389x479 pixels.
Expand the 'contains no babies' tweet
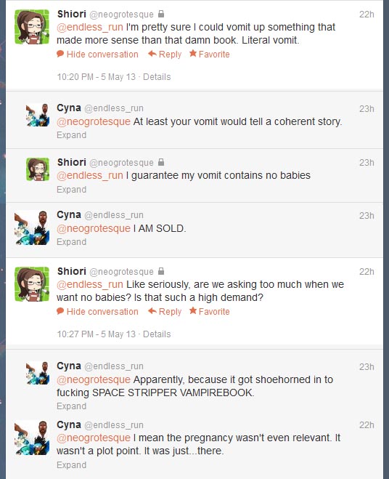(x=71, y=190)
